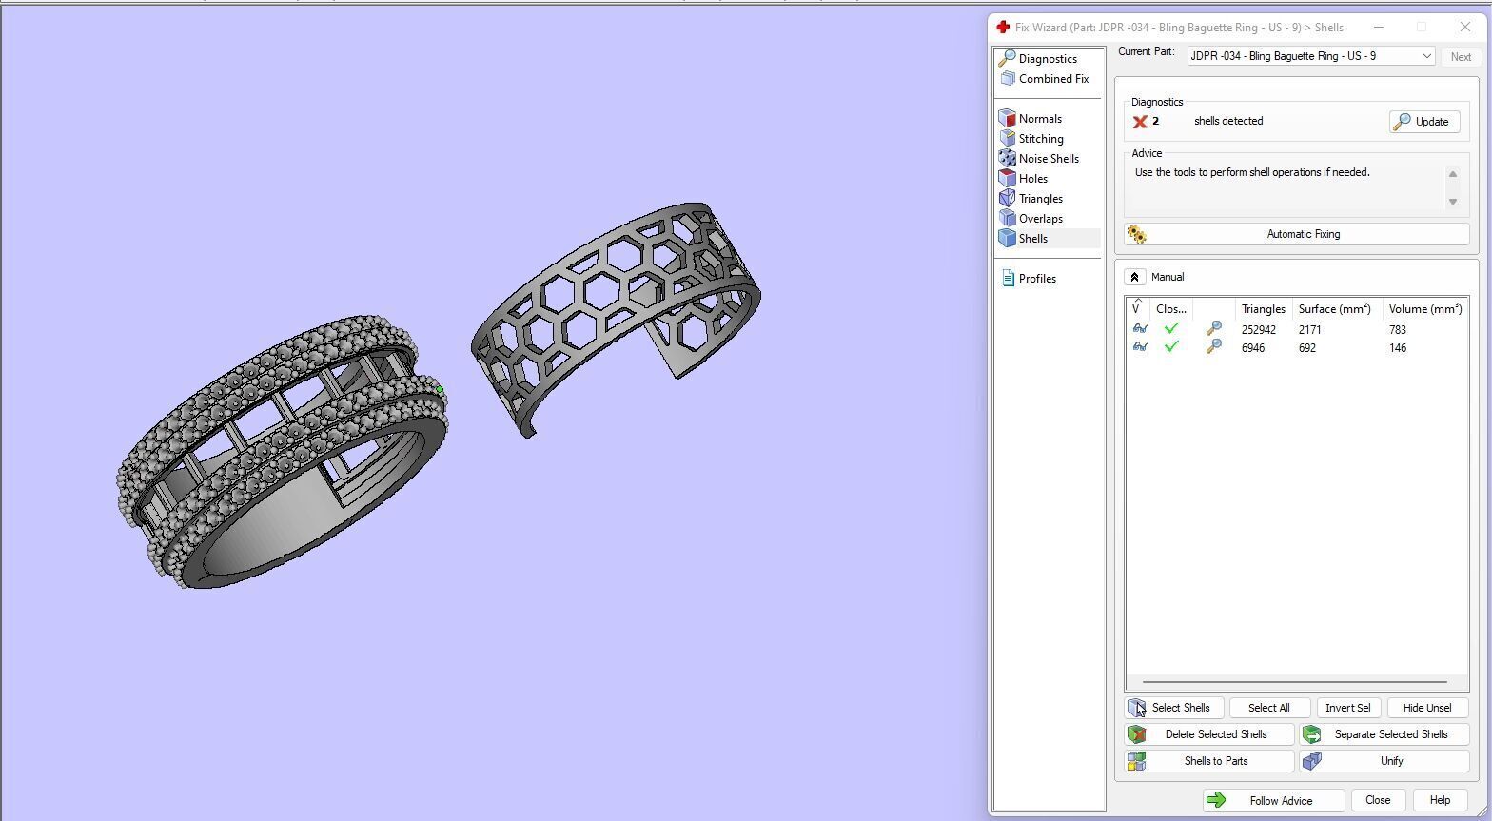Click the Update diagnostics button

point(1423,122)
